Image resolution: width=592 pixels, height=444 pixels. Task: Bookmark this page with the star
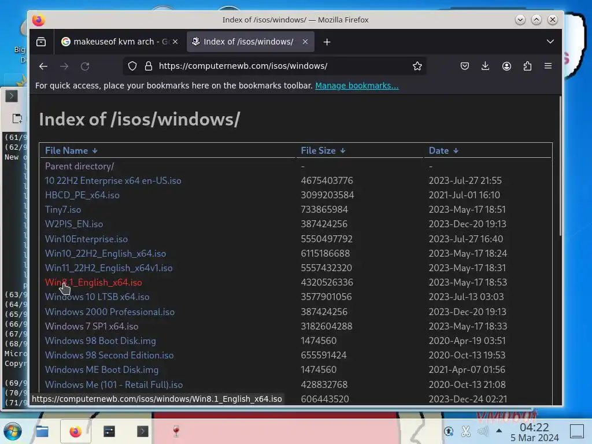pos(417,66)
